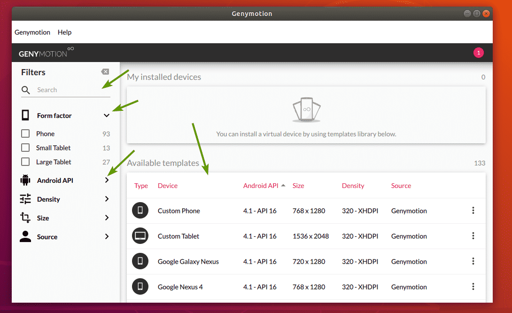Open the Help menu
Screen dimensions: 512x313
(x=64, y=32)
